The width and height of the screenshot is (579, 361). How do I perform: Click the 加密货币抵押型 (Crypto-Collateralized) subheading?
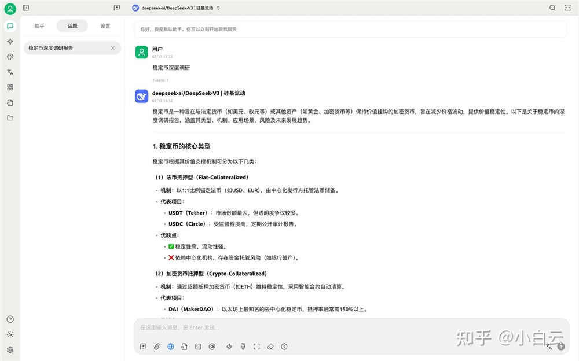[x=211, y=274]
